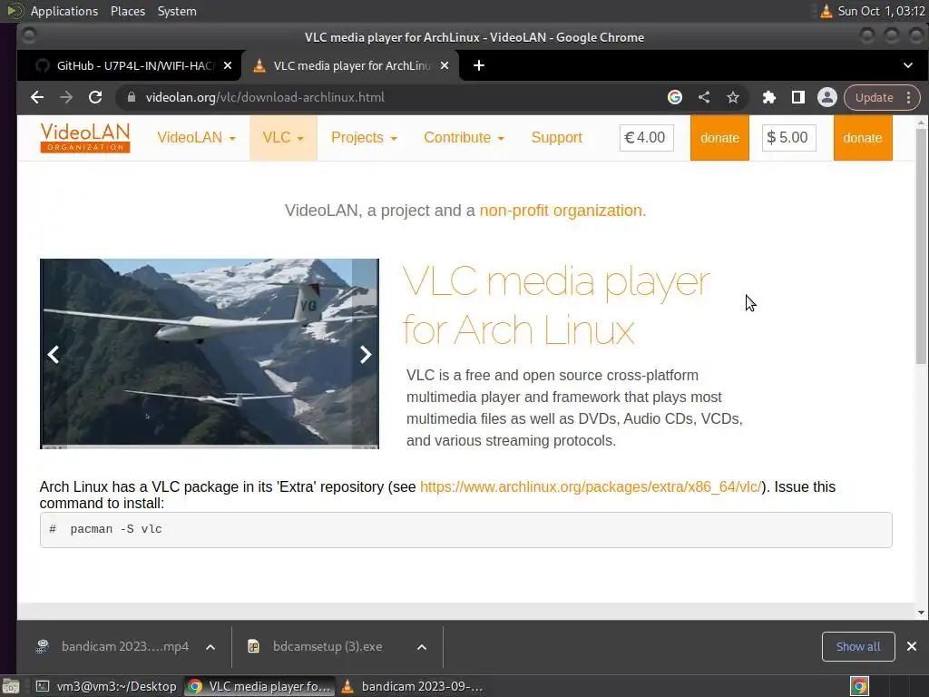Show all downloads
The image size is (929, 697).
pos(858,646)
